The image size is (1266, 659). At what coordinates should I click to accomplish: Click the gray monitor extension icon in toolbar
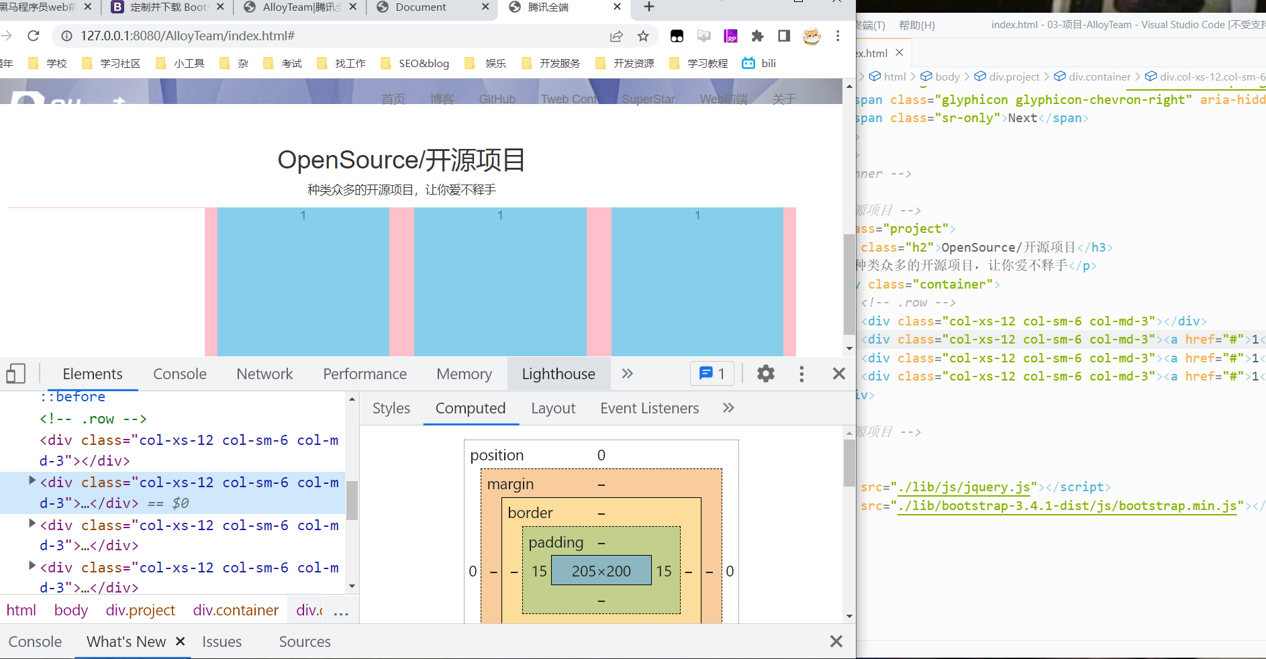pyautogui.click(x=703, y=36)
